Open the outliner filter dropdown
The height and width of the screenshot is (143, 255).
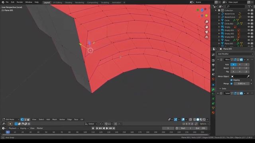point(250,6)
